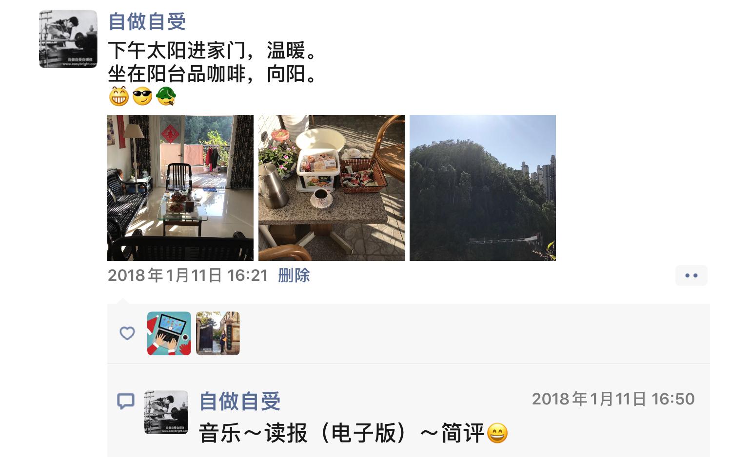
Task: Click the comment speech bubble icon
Action: [x=126, y=402]
